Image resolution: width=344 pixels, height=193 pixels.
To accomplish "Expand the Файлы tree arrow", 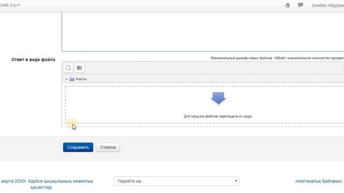I will (66, 79).
